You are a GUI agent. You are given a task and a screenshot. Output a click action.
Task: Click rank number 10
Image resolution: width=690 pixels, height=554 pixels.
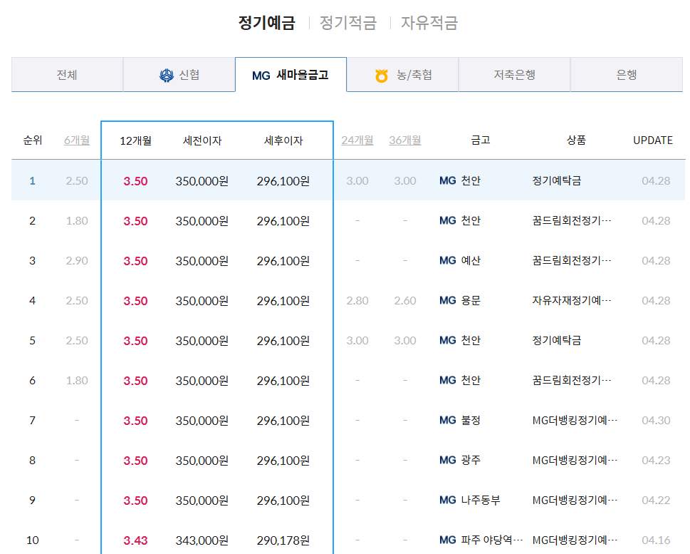(x=33, y=540)
